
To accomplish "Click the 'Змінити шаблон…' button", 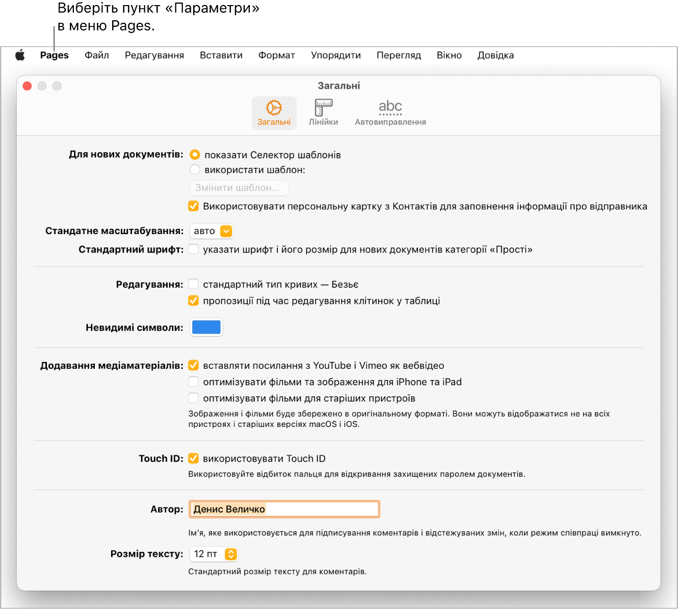I will pyautogui.click(x=238, y=188).
